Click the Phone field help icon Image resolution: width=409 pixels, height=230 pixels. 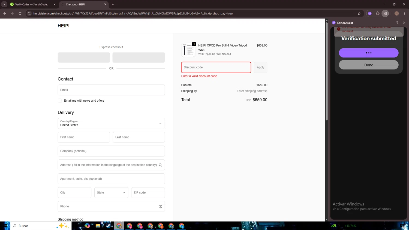click(160, 207)
